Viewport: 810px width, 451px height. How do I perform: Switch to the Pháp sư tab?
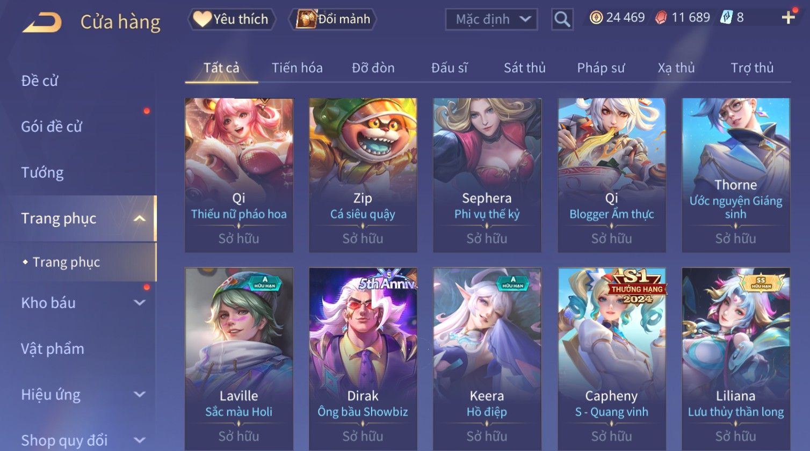point(601,68)
